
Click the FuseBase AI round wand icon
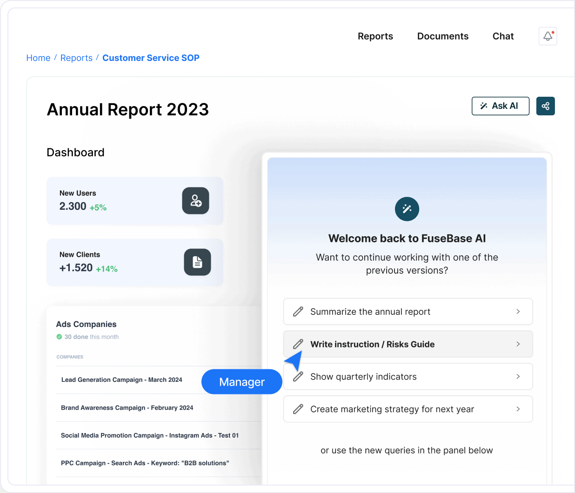tap(407, 209)
